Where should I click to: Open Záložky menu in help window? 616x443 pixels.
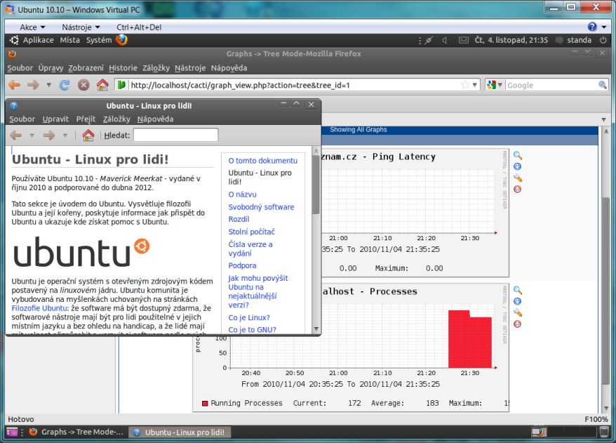(x=116, y=119)
